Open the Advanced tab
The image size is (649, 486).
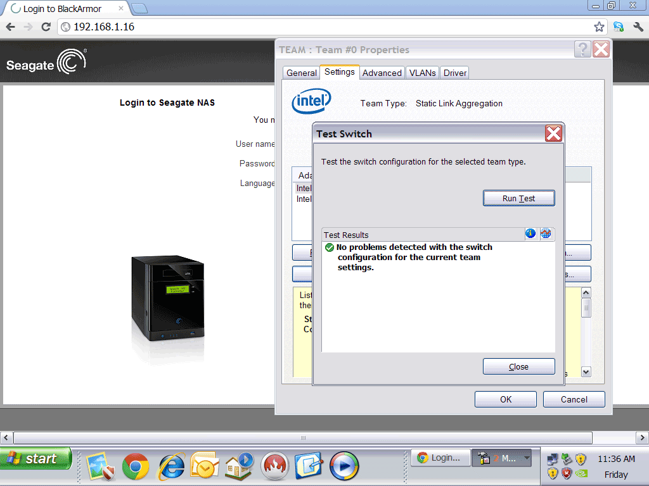[382, 73]
